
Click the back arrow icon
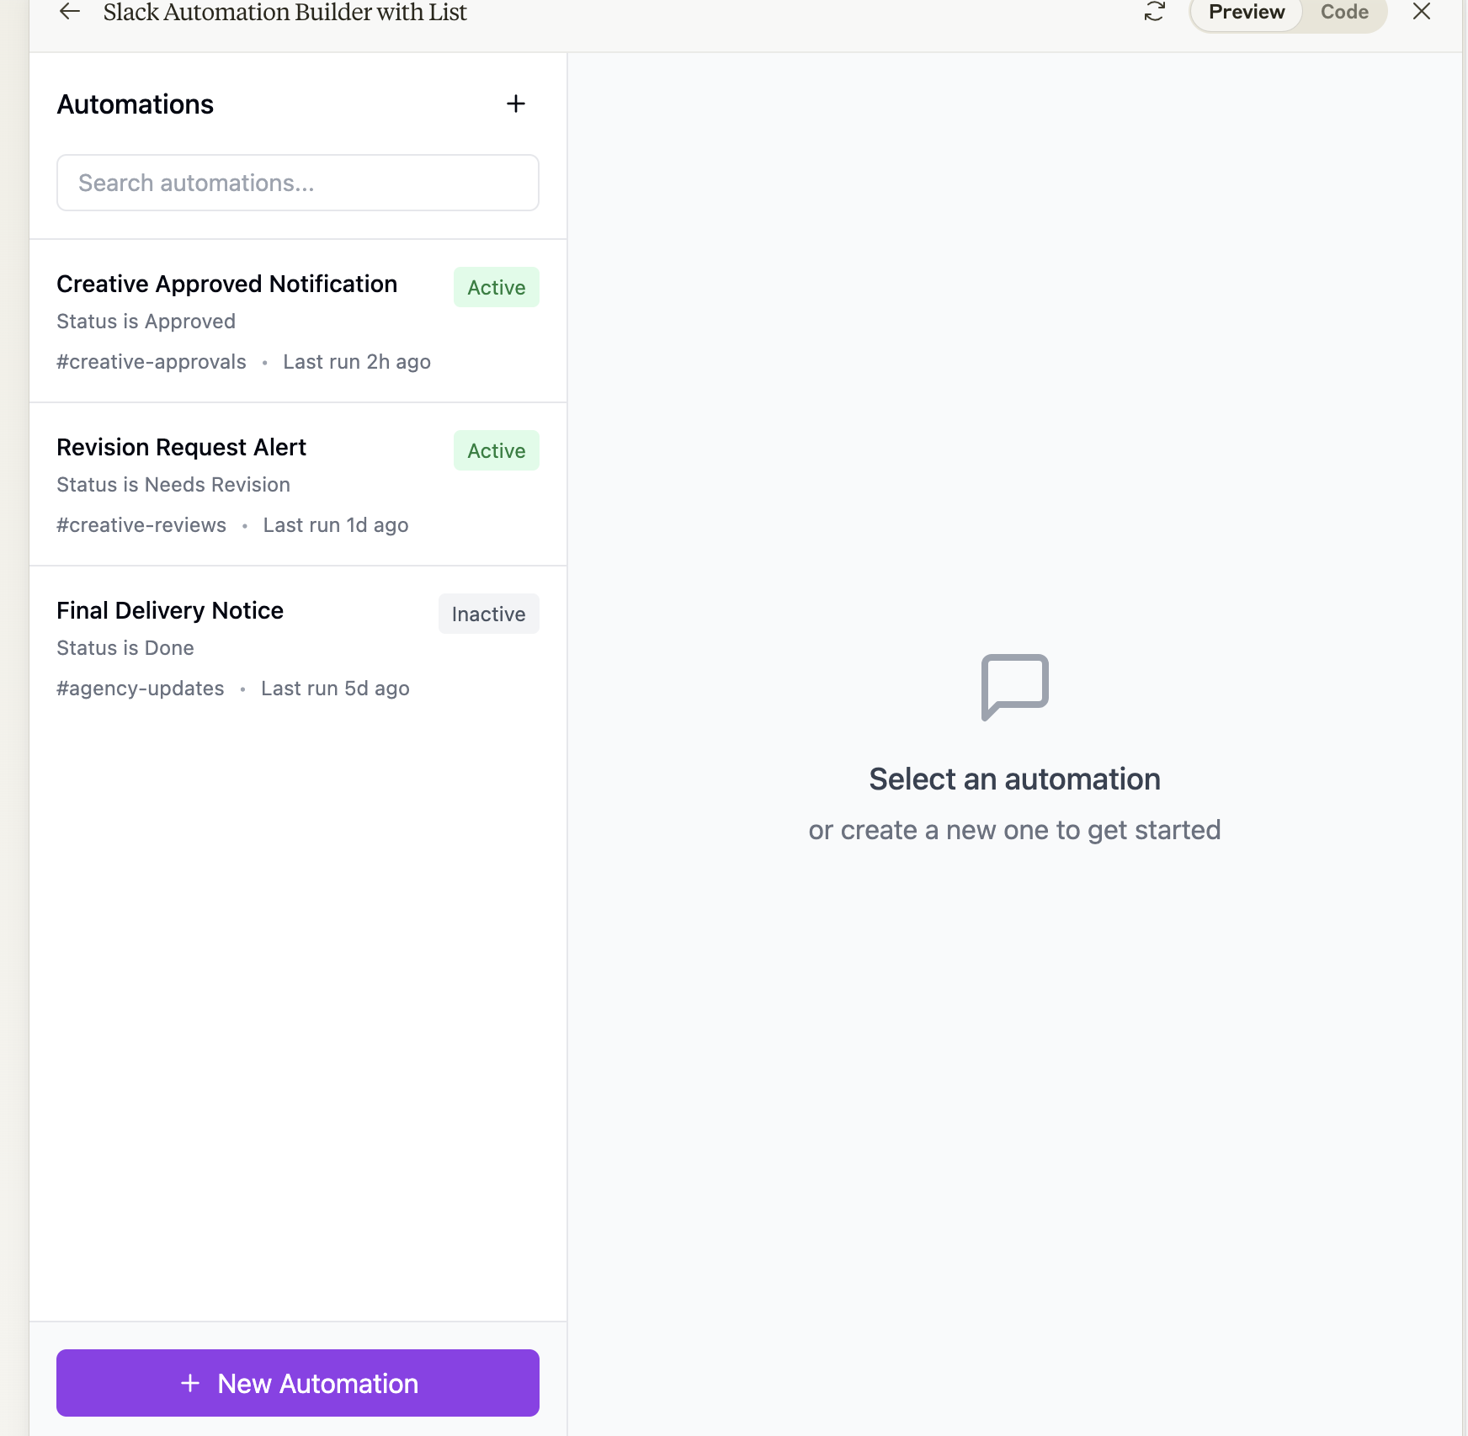[x=70, y=12]
